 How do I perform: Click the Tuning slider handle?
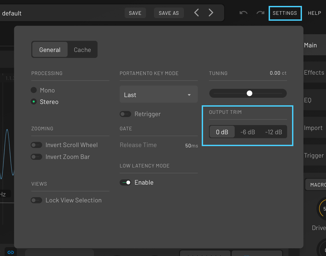250,93
